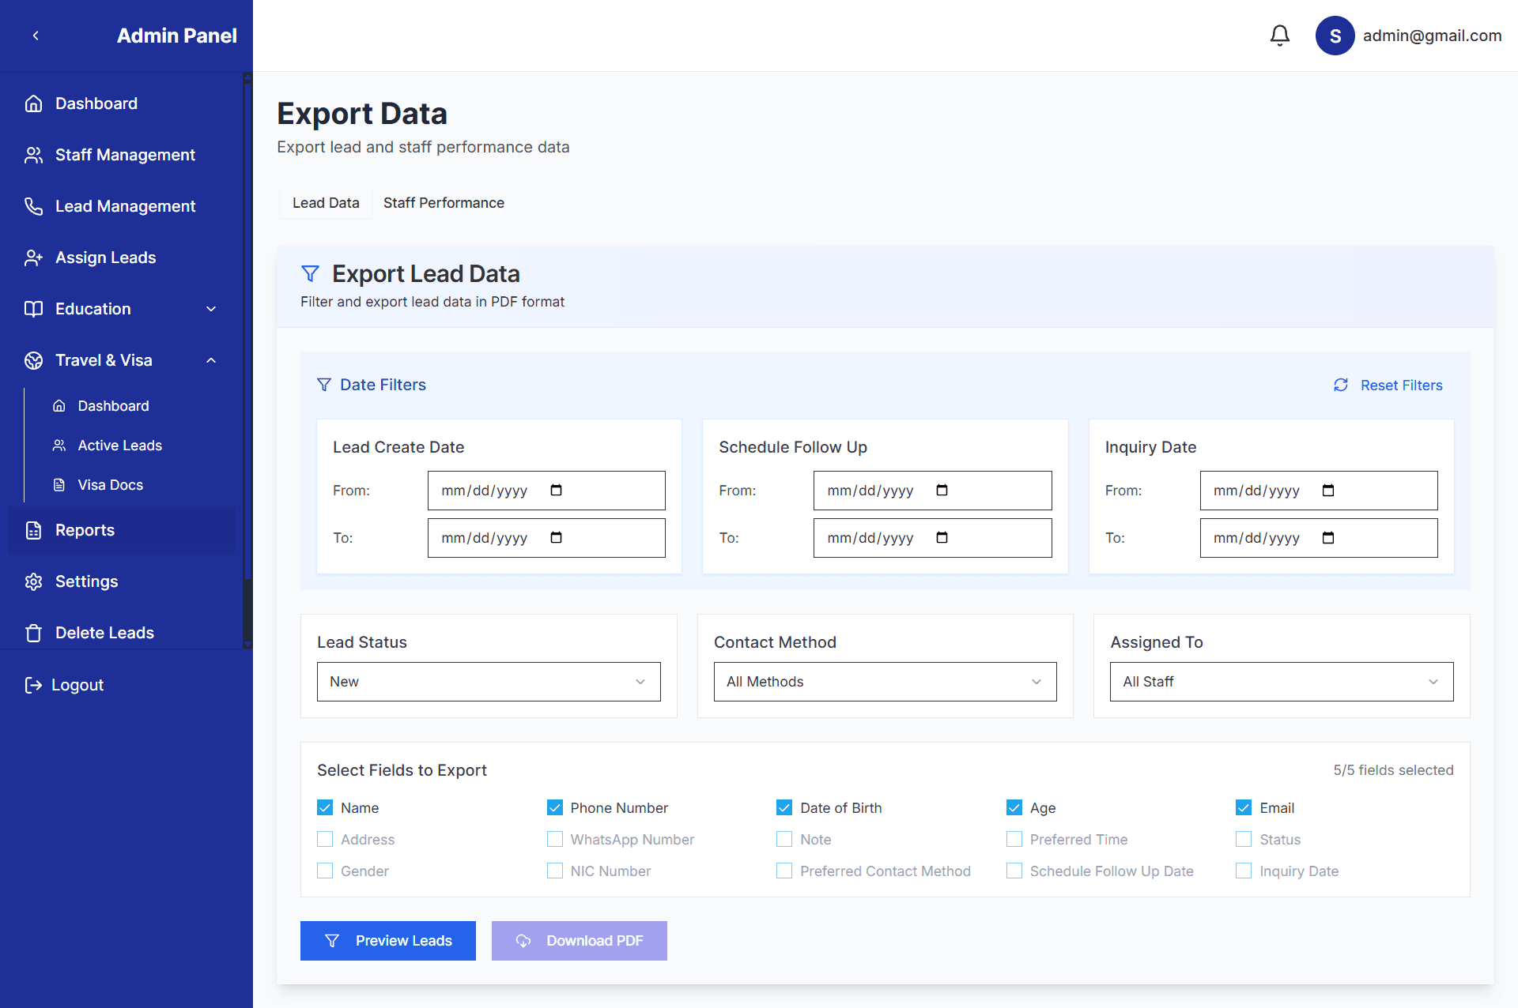Collapse sidebar with the back arrow
The width and height of the screenshot is (1518, 1008).
[36, 36]
